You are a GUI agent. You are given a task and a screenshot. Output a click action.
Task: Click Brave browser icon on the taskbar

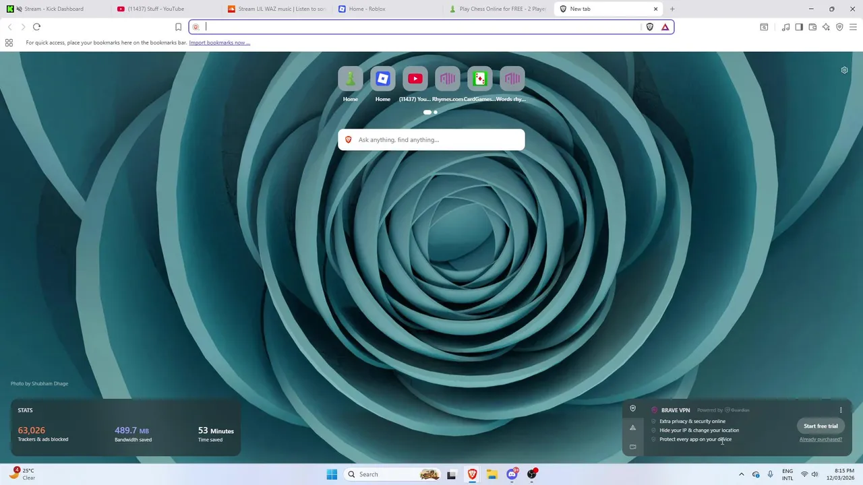click(x=472, y=474)
